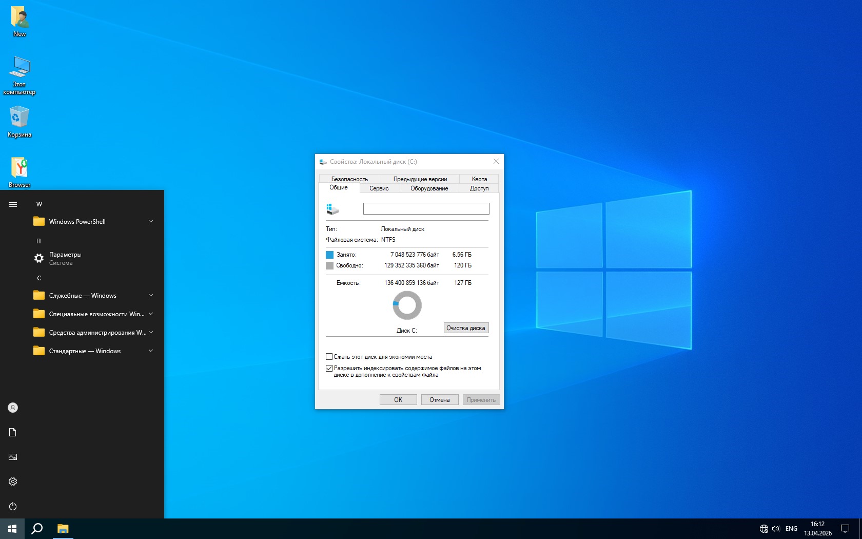Open the user account icon in Start menu
The width and height of the screenshot is (862, 539).
click(x=13, y=408)
